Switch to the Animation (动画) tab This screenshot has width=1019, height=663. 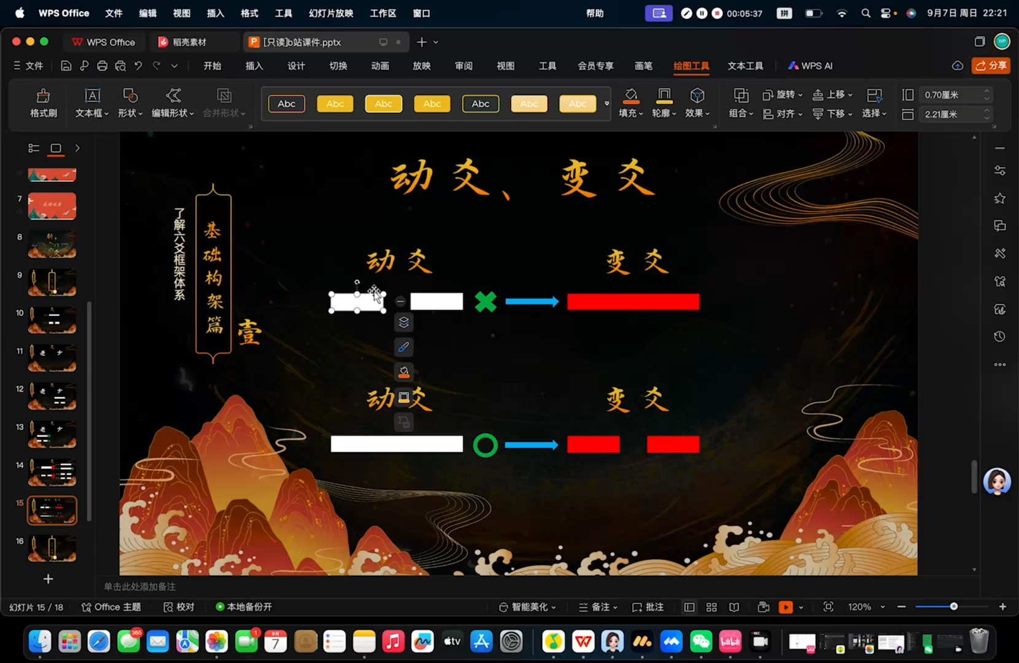pos(380,66)
